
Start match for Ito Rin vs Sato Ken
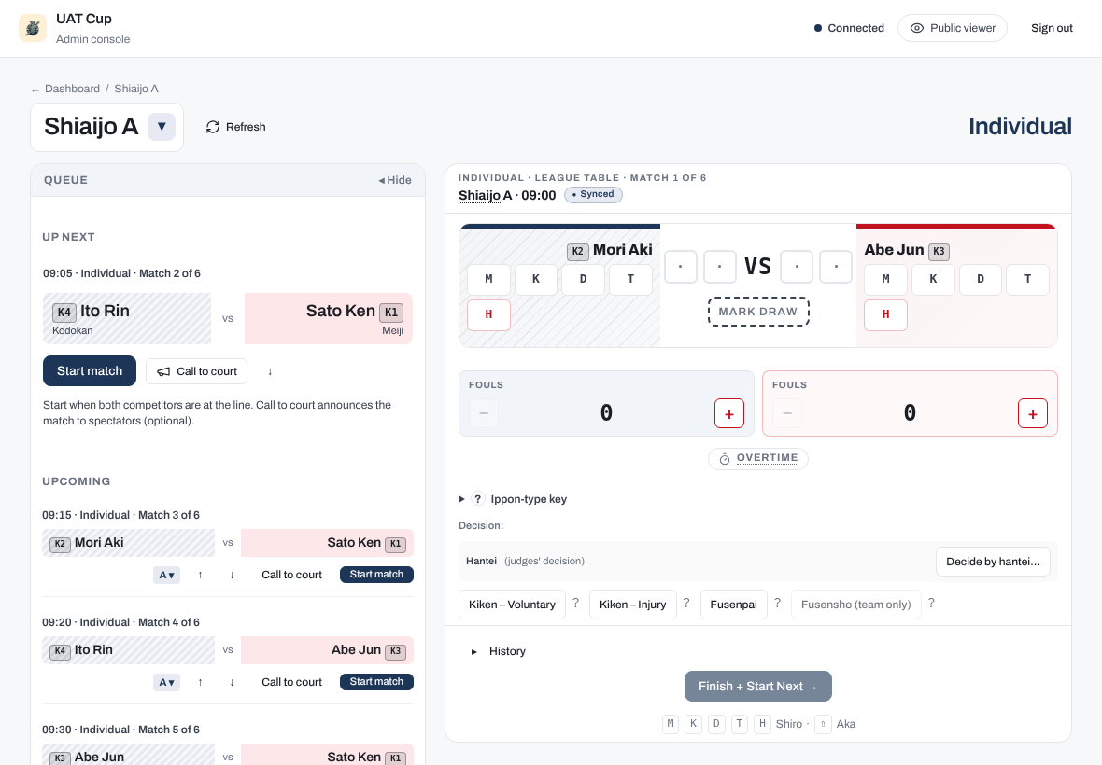[x=90, y=370]
